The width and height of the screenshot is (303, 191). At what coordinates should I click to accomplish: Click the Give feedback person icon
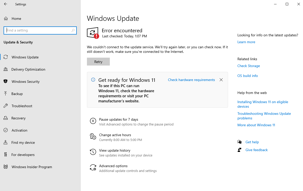tap(239, 150)
